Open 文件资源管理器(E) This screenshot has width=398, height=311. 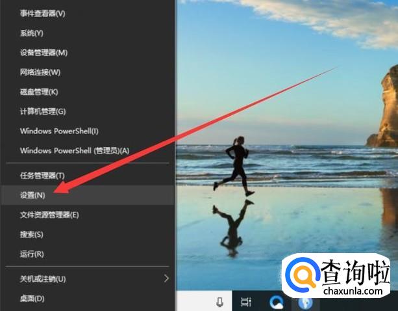point(88,215)
